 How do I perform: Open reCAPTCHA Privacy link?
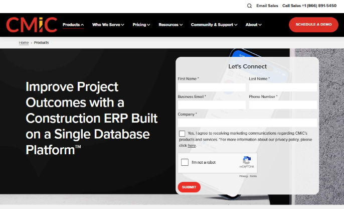point(243,176)
